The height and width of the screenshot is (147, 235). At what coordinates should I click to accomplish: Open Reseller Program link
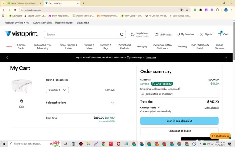[64, 23]
